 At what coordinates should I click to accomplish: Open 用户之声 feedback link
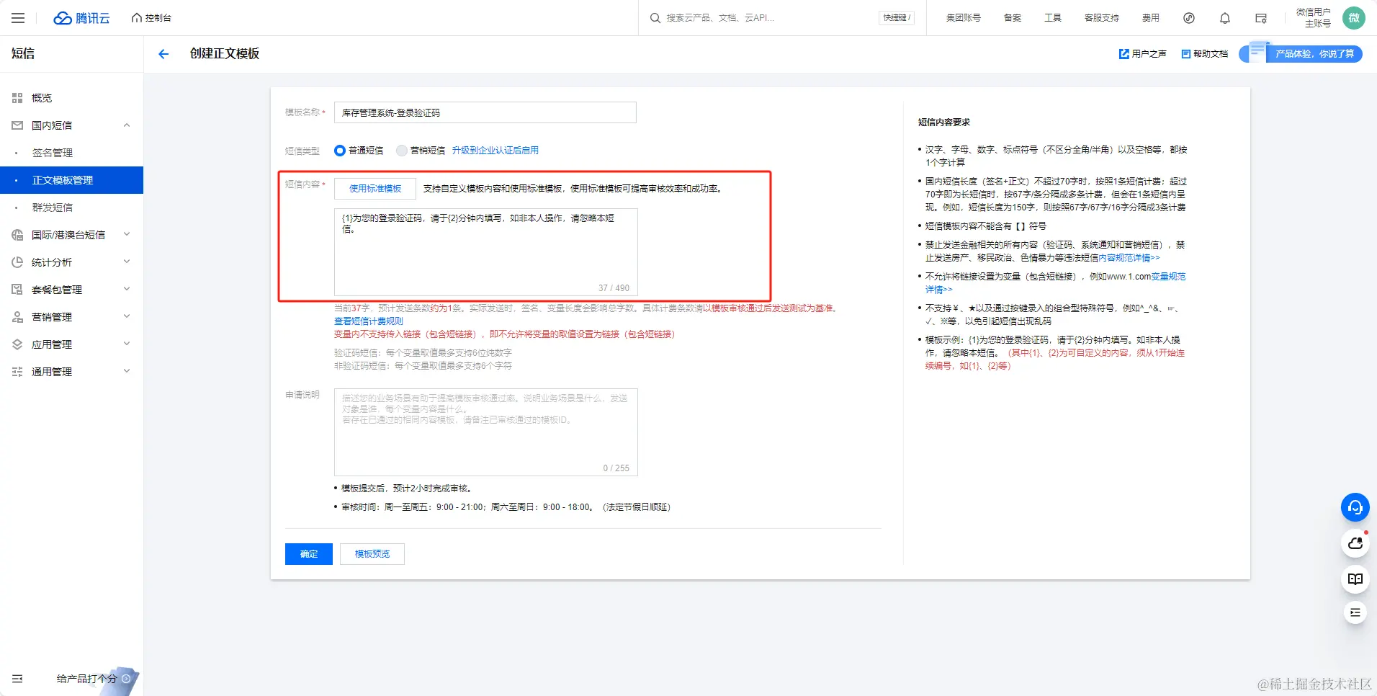1142,54
